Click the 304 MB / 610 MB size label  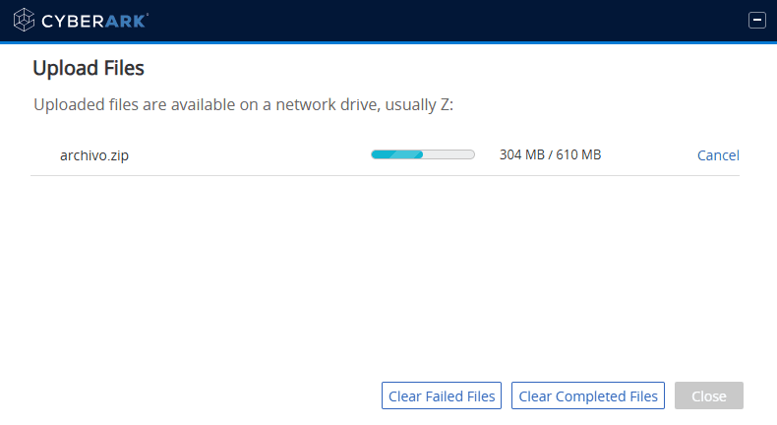(x=550, y=154)
